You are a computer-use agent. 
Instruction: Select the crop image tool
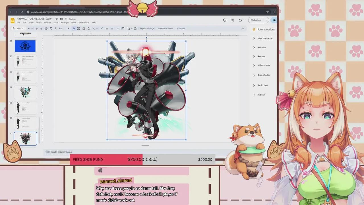tap(129, 28)
